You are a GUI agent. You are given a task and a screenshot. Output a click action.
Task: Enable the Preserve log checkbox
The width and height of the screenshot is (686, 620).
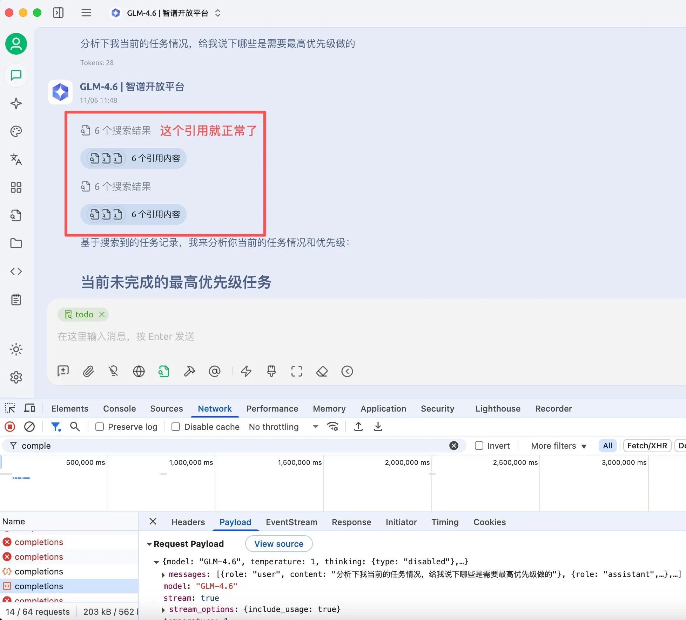pyautogui.click(x=99, y=427)
